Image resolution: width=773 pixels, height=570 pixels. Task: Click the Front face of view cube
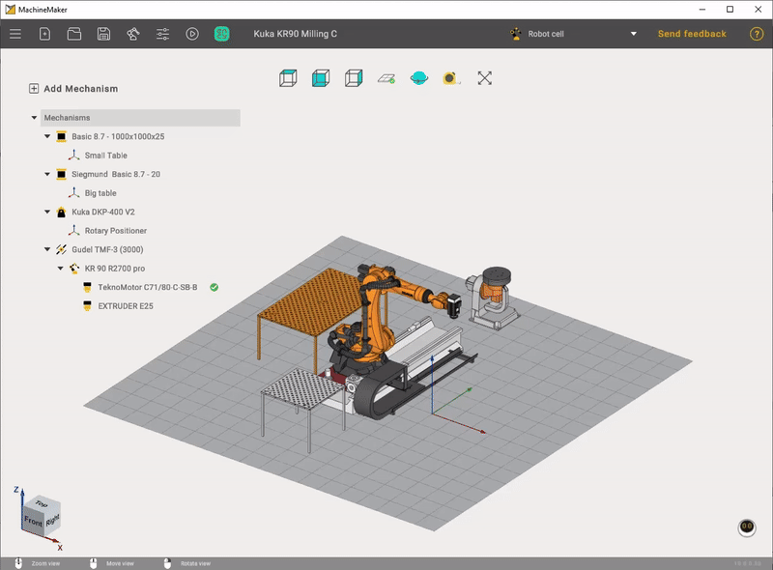click(34, 520)
